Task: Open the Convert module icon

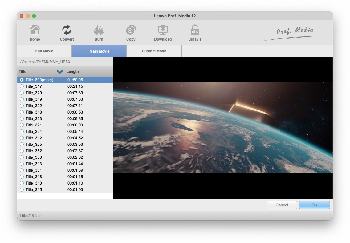Action: point(67,30)
